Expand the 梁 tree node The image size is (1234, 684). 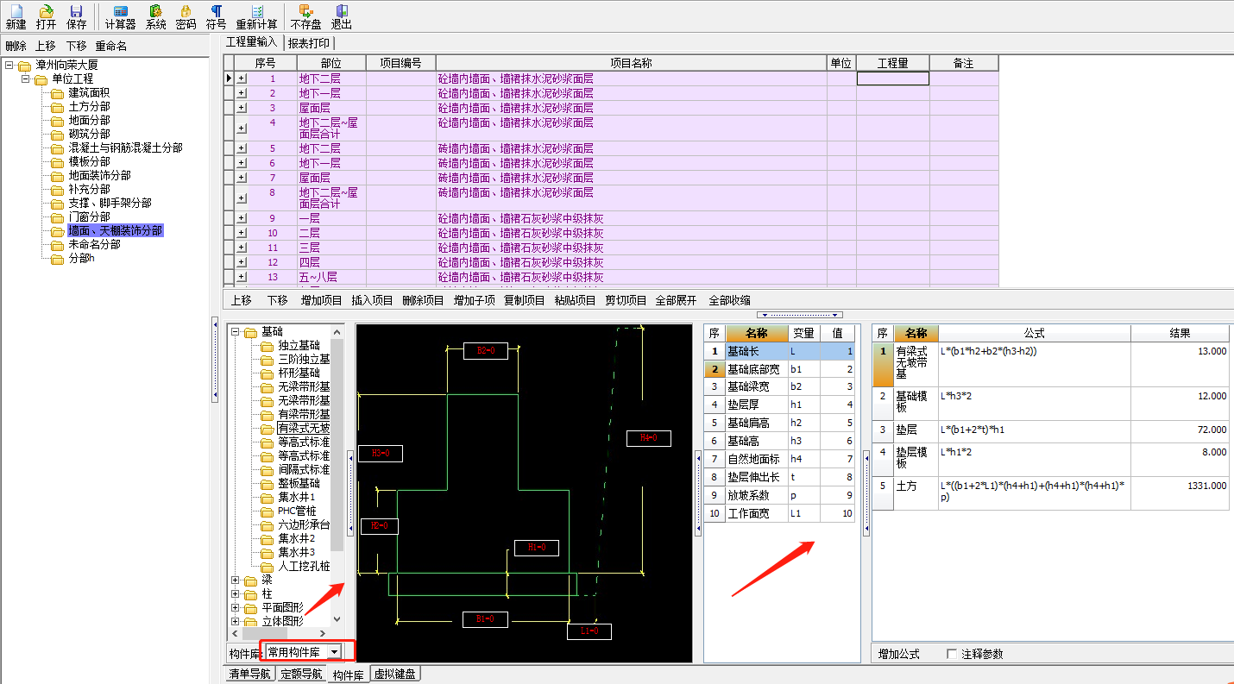click(x=236, y=580)
